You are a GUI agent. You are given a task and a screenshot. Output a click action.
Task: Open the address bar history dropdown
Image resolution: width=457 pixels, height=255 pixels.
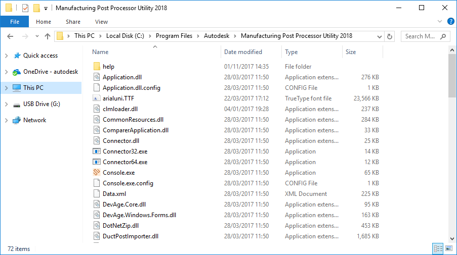[379, 37]
